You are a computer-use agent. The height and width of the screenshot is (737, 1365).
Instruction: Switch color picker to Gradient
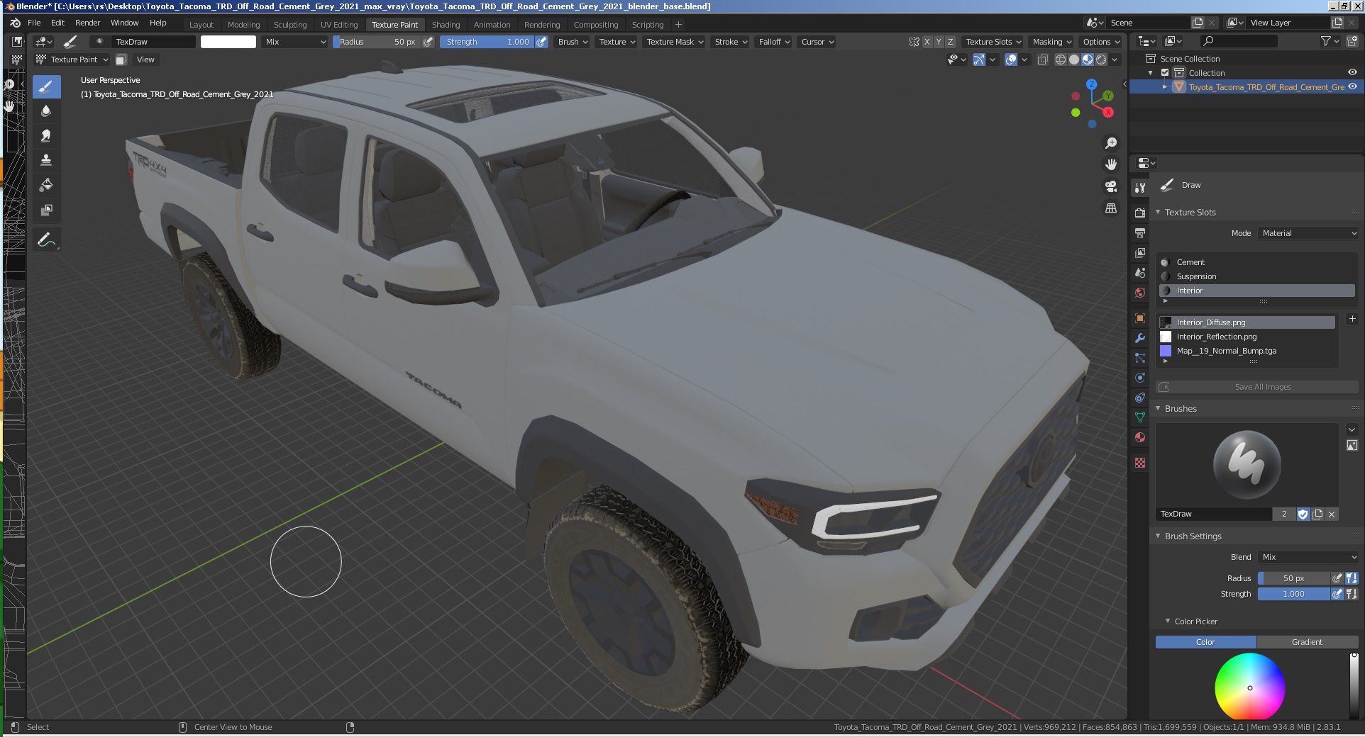click(1307, 642)
